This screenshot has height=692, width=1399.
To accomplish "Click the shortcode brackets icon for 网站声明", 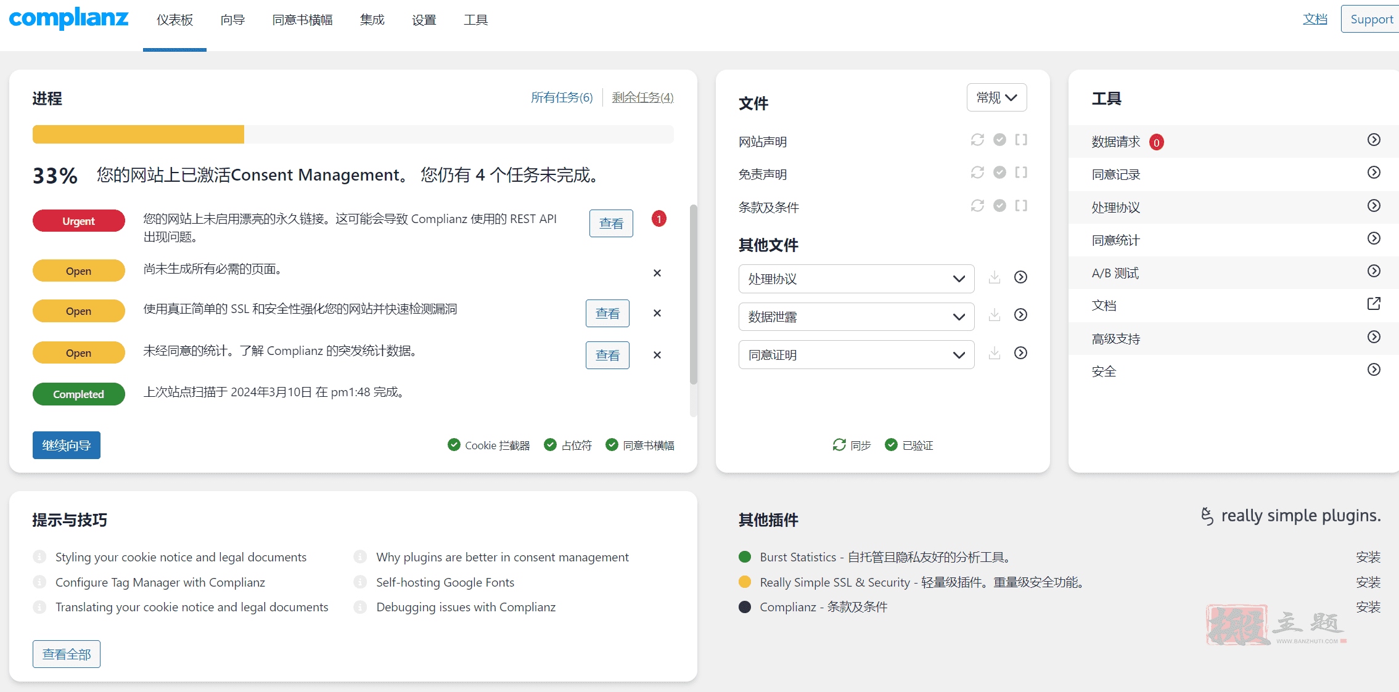I will click(x=1021, y=140).
